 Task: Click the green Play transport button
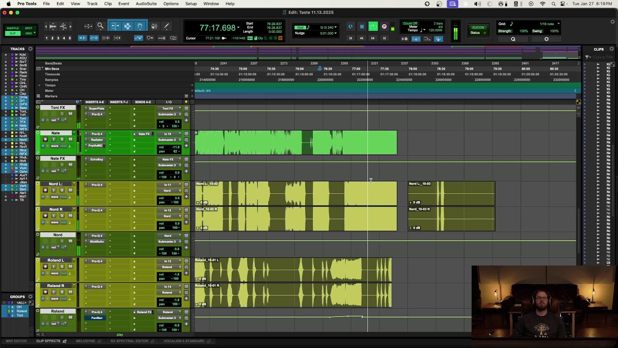pos(373,27)
